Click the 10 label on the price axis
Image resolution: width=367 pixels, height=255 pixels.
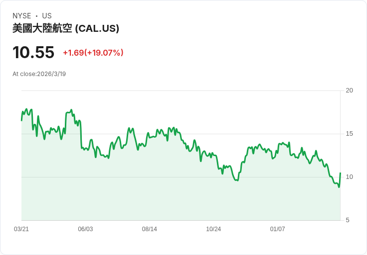[350, 177]
